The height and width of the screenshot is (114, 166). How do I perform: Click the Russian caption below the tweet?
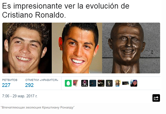coord(38,107)
